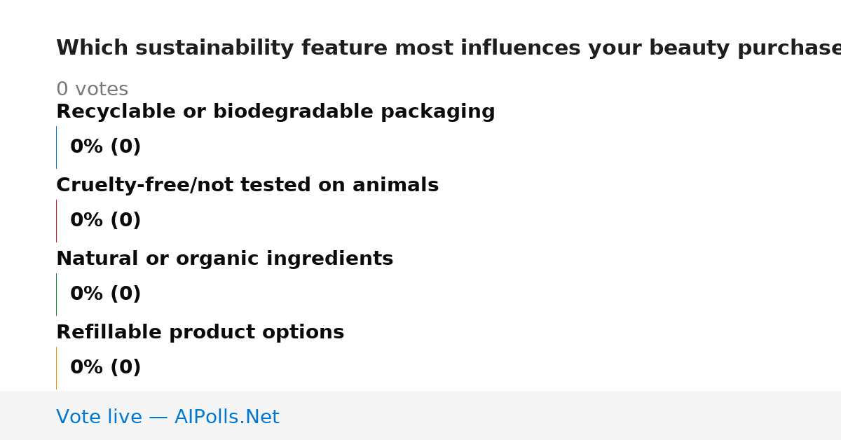Click the 0% (0) result under refillable options
841x440 pixels.
[105, 368]
